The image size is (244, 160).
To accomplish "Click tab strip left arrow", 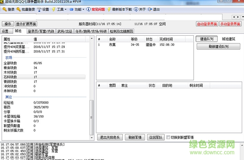I will point(234,17).
